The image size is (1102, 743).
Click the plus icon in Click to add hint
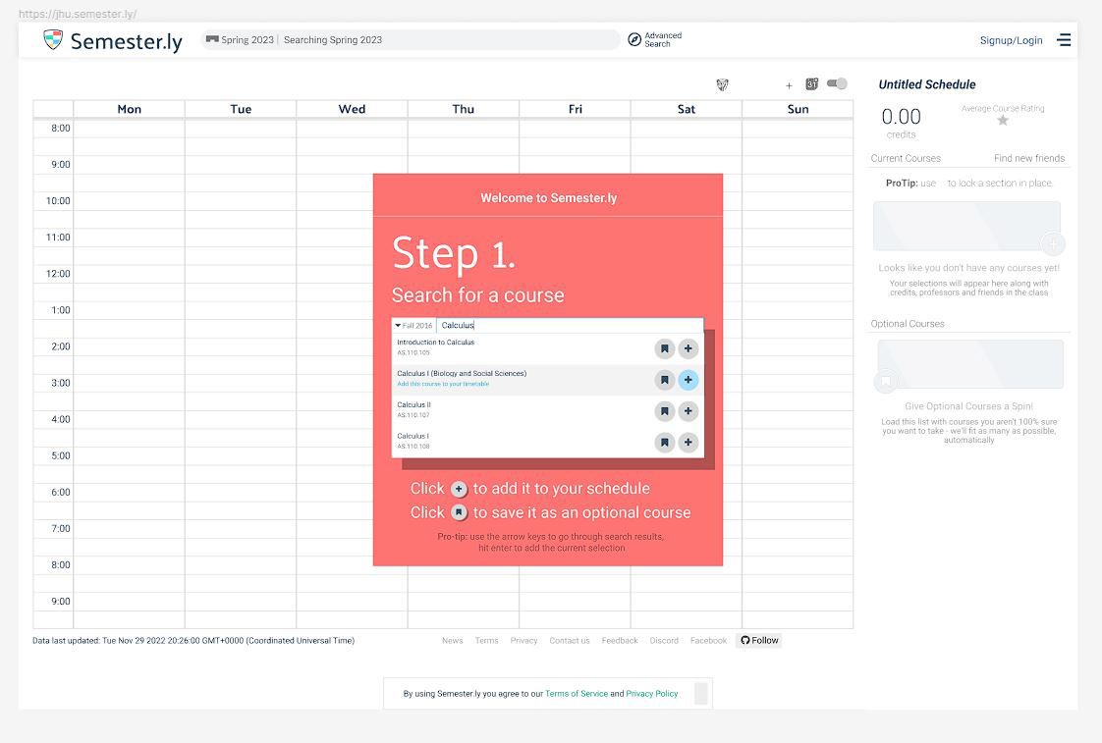click(x=459, y=489)
